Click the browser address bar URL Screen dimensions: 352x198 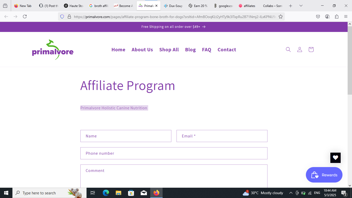(x=175, y=16)
